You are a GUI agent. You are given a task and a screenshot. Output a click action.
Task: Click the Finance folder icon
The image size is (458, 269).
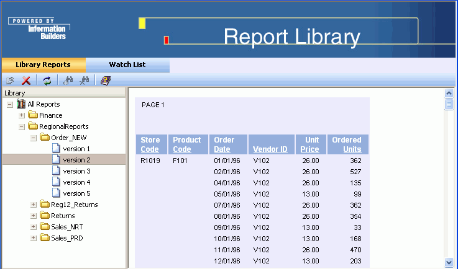[x=33, y=115]
